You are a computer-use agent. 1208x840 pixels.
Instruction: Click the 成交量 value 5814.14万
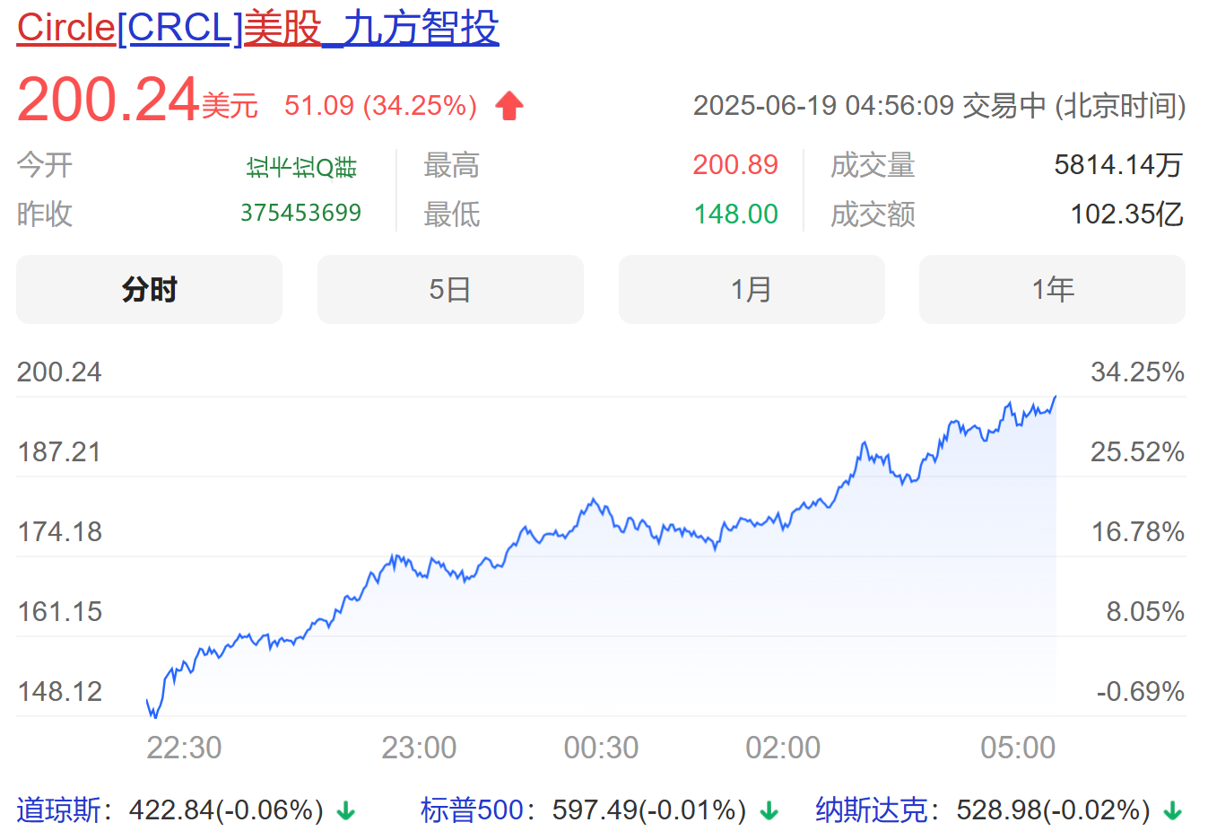(x=1118, y=165)
